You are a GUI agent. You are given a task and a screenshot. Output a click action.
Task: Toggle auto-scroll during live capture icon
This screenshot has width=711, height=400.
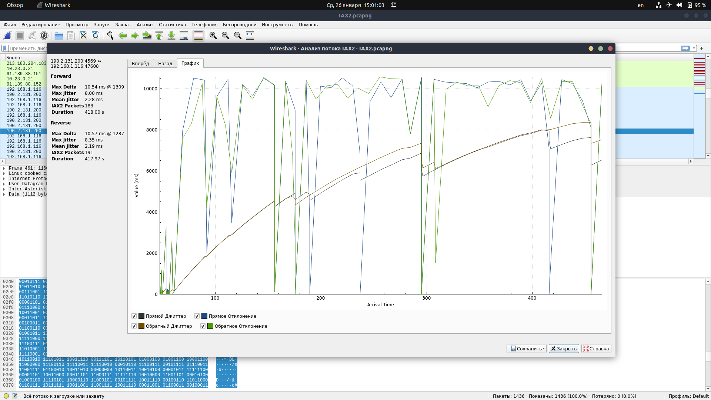click(x=184, y=36)
